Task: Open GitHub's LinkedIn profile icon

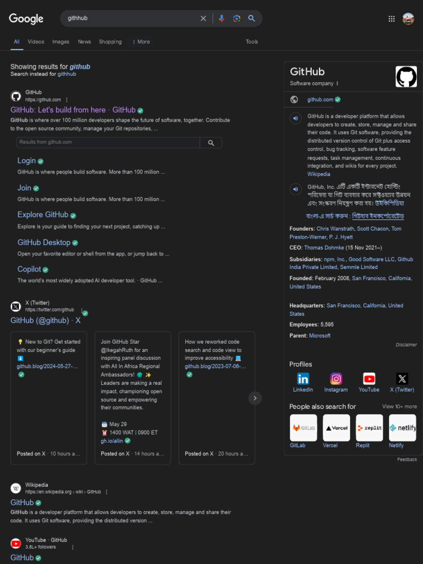Action: (303, 379)
